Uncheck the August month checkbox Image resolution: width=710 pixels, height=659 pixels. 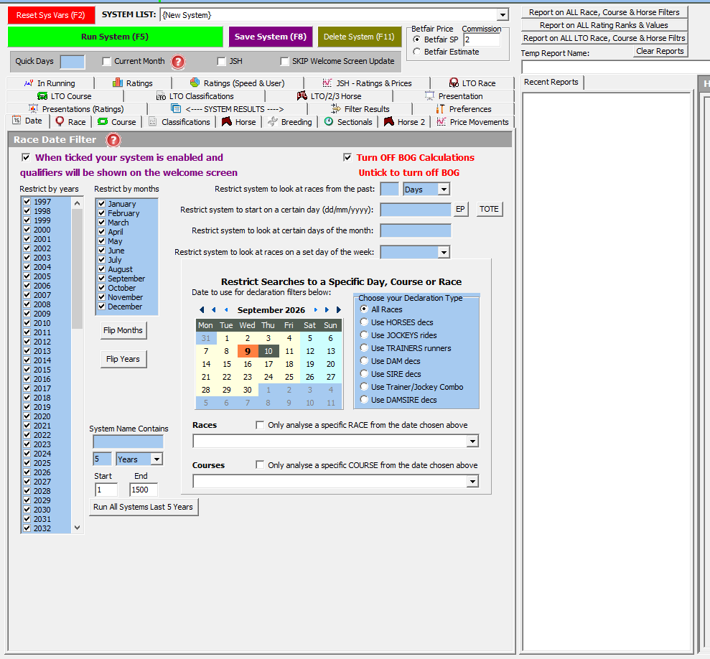(102, 269)
